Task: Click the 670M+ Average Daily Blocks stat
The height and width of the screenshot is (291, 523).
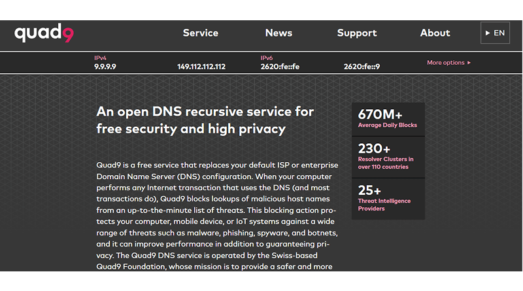Action: (388, 118)
